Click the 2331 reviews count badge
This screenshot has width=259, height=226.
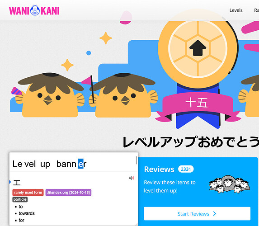point(186,169)
